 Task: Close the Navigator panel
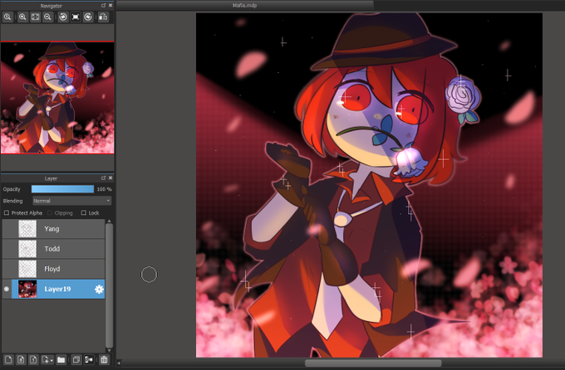[x=111, y=6]
